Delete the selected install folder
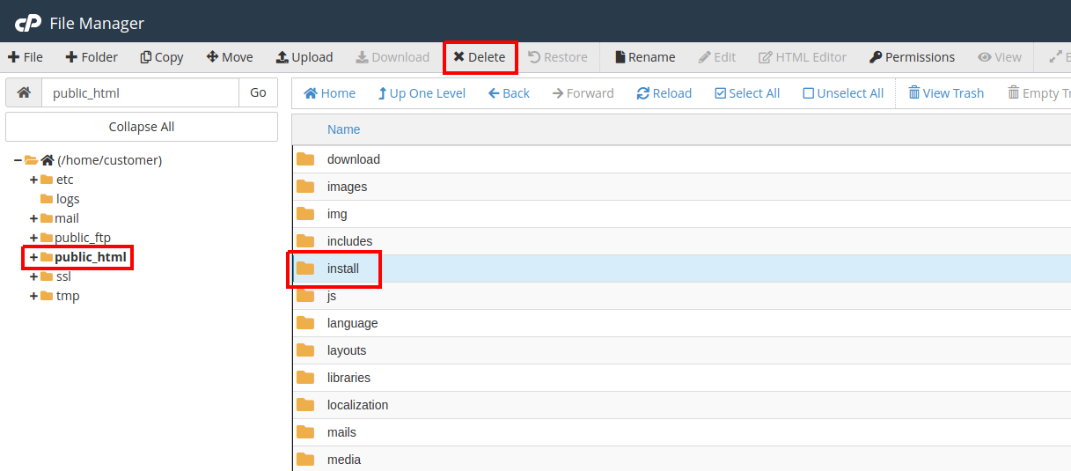This screenshot has width=1071, height=471. (480, 57)
